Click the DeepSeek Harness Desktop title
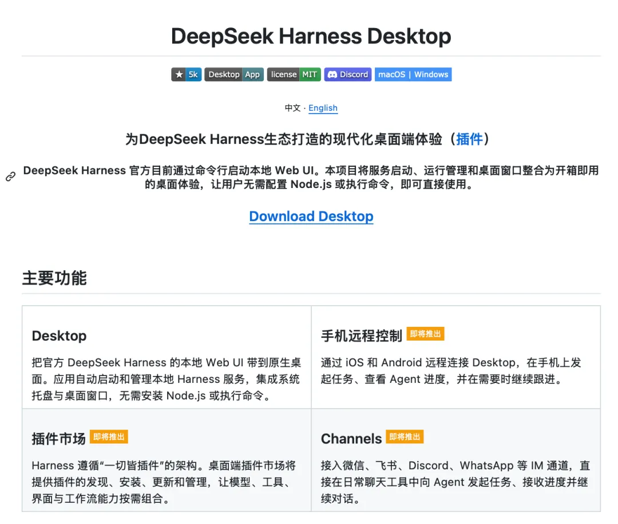 pyautogui.click(x=311, y=36)
